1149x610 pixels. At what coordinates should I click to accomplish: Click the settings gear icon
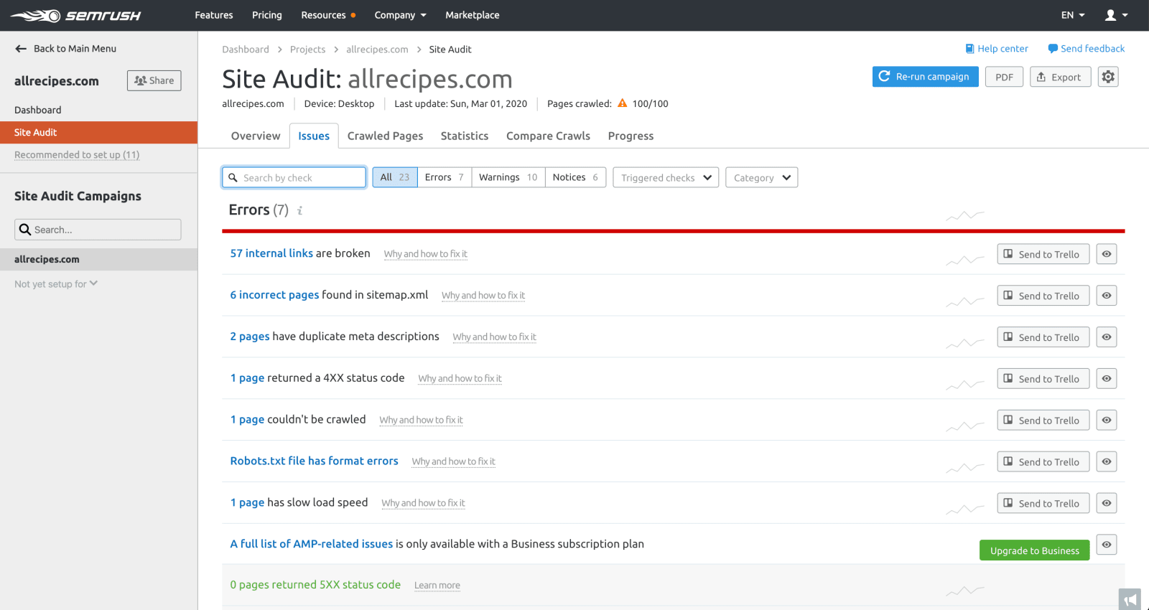pyautogui.click(x=1108, y=77)
